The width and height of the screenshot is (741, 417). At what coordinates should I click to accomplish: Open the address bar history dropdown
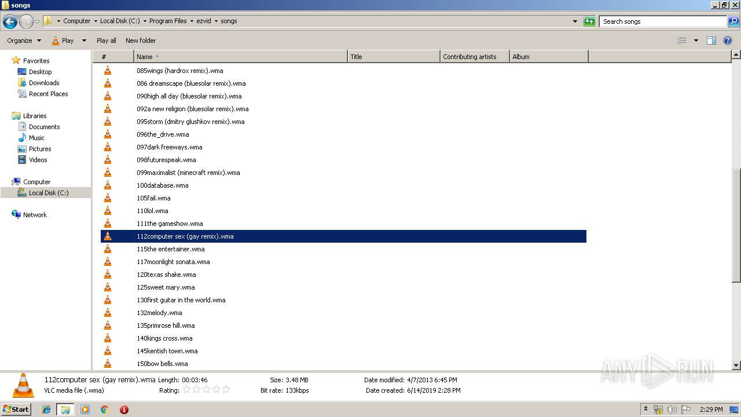[x=575, y=21]
